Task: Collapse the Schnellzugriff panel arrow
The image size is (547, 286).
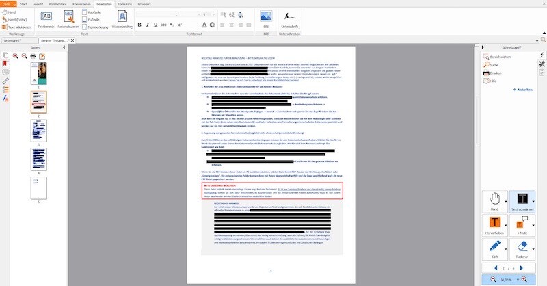Action: 483,47
